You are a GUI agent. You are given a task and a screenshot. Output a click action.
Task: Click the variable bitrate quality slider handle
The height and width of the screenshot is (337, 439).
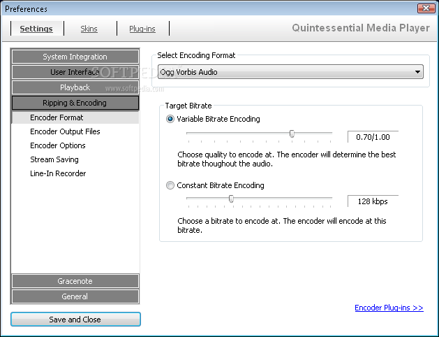coord(292,134)
